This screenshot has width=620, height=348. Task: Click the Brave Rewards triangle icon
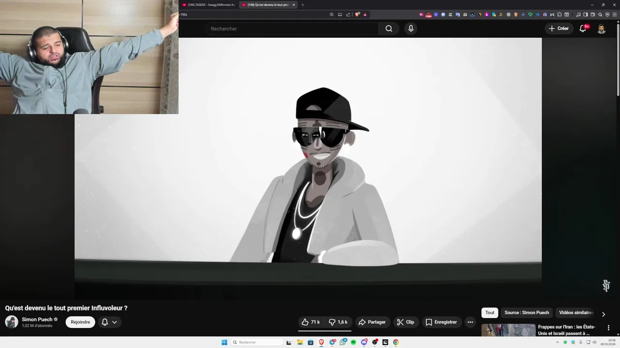click(x=365, y=14)
